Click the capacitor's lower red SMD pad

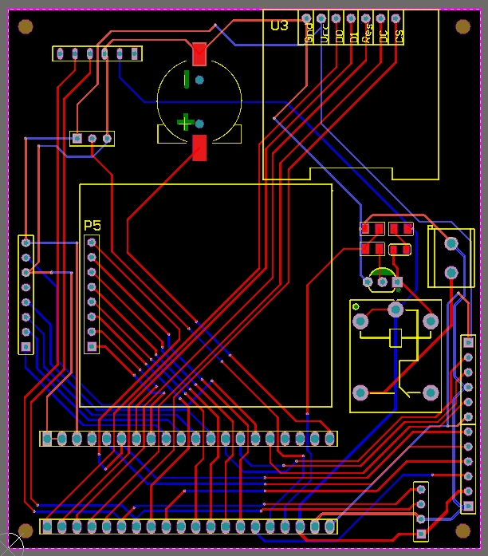199,148
